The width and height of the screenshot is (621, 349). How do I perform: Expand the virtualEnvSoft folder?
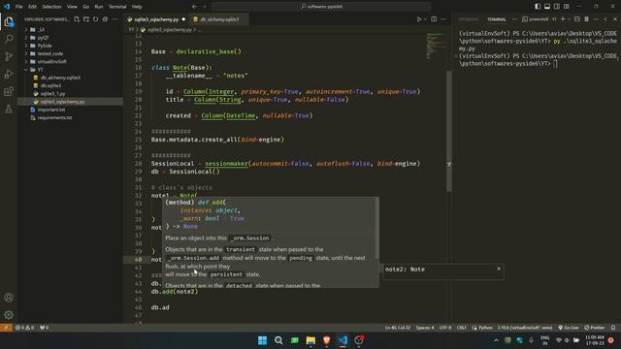(x=70, y=62)
